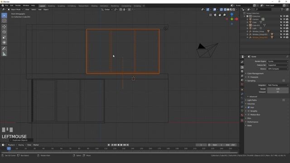
Task: Open the Output properties tab icon
Action: pyautogui.click(x=242, y=72)
